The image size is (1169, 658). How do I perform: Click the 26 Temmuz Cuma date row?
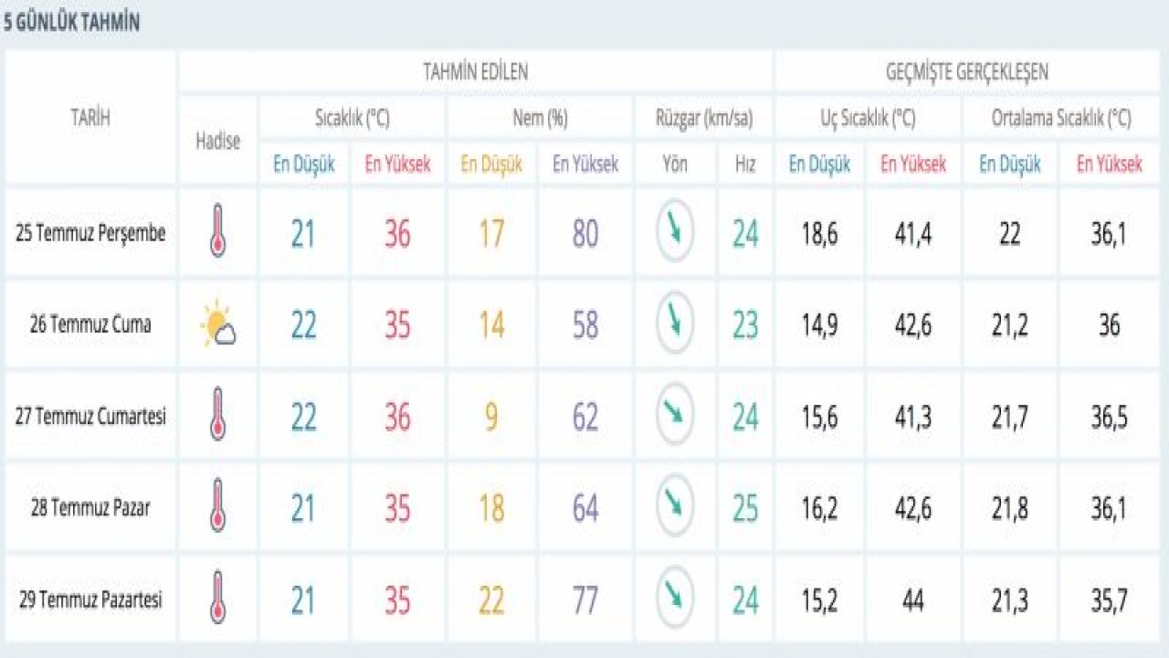90,324
